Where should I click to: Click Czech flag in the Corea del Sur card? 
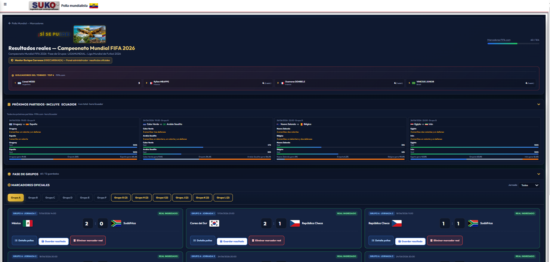tap(295, 223)
